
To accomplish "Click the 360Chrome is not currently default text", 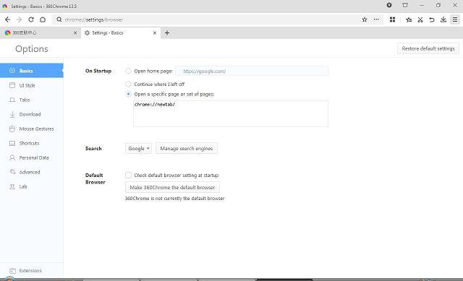I will coord(175,199).
